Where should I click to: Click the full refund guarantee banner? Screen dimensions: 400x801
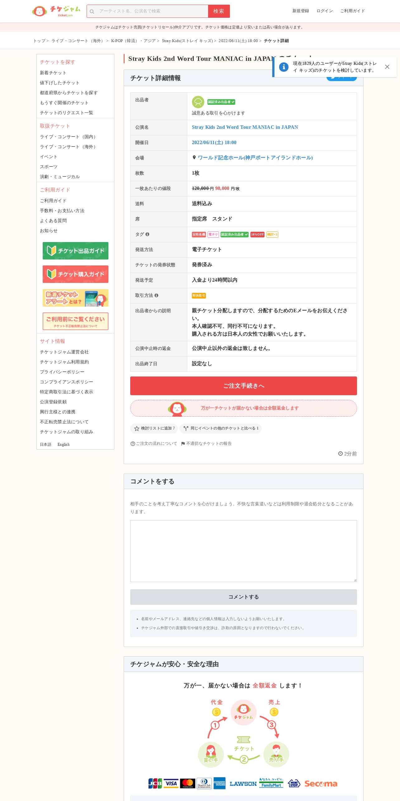[x=244, y=408]
